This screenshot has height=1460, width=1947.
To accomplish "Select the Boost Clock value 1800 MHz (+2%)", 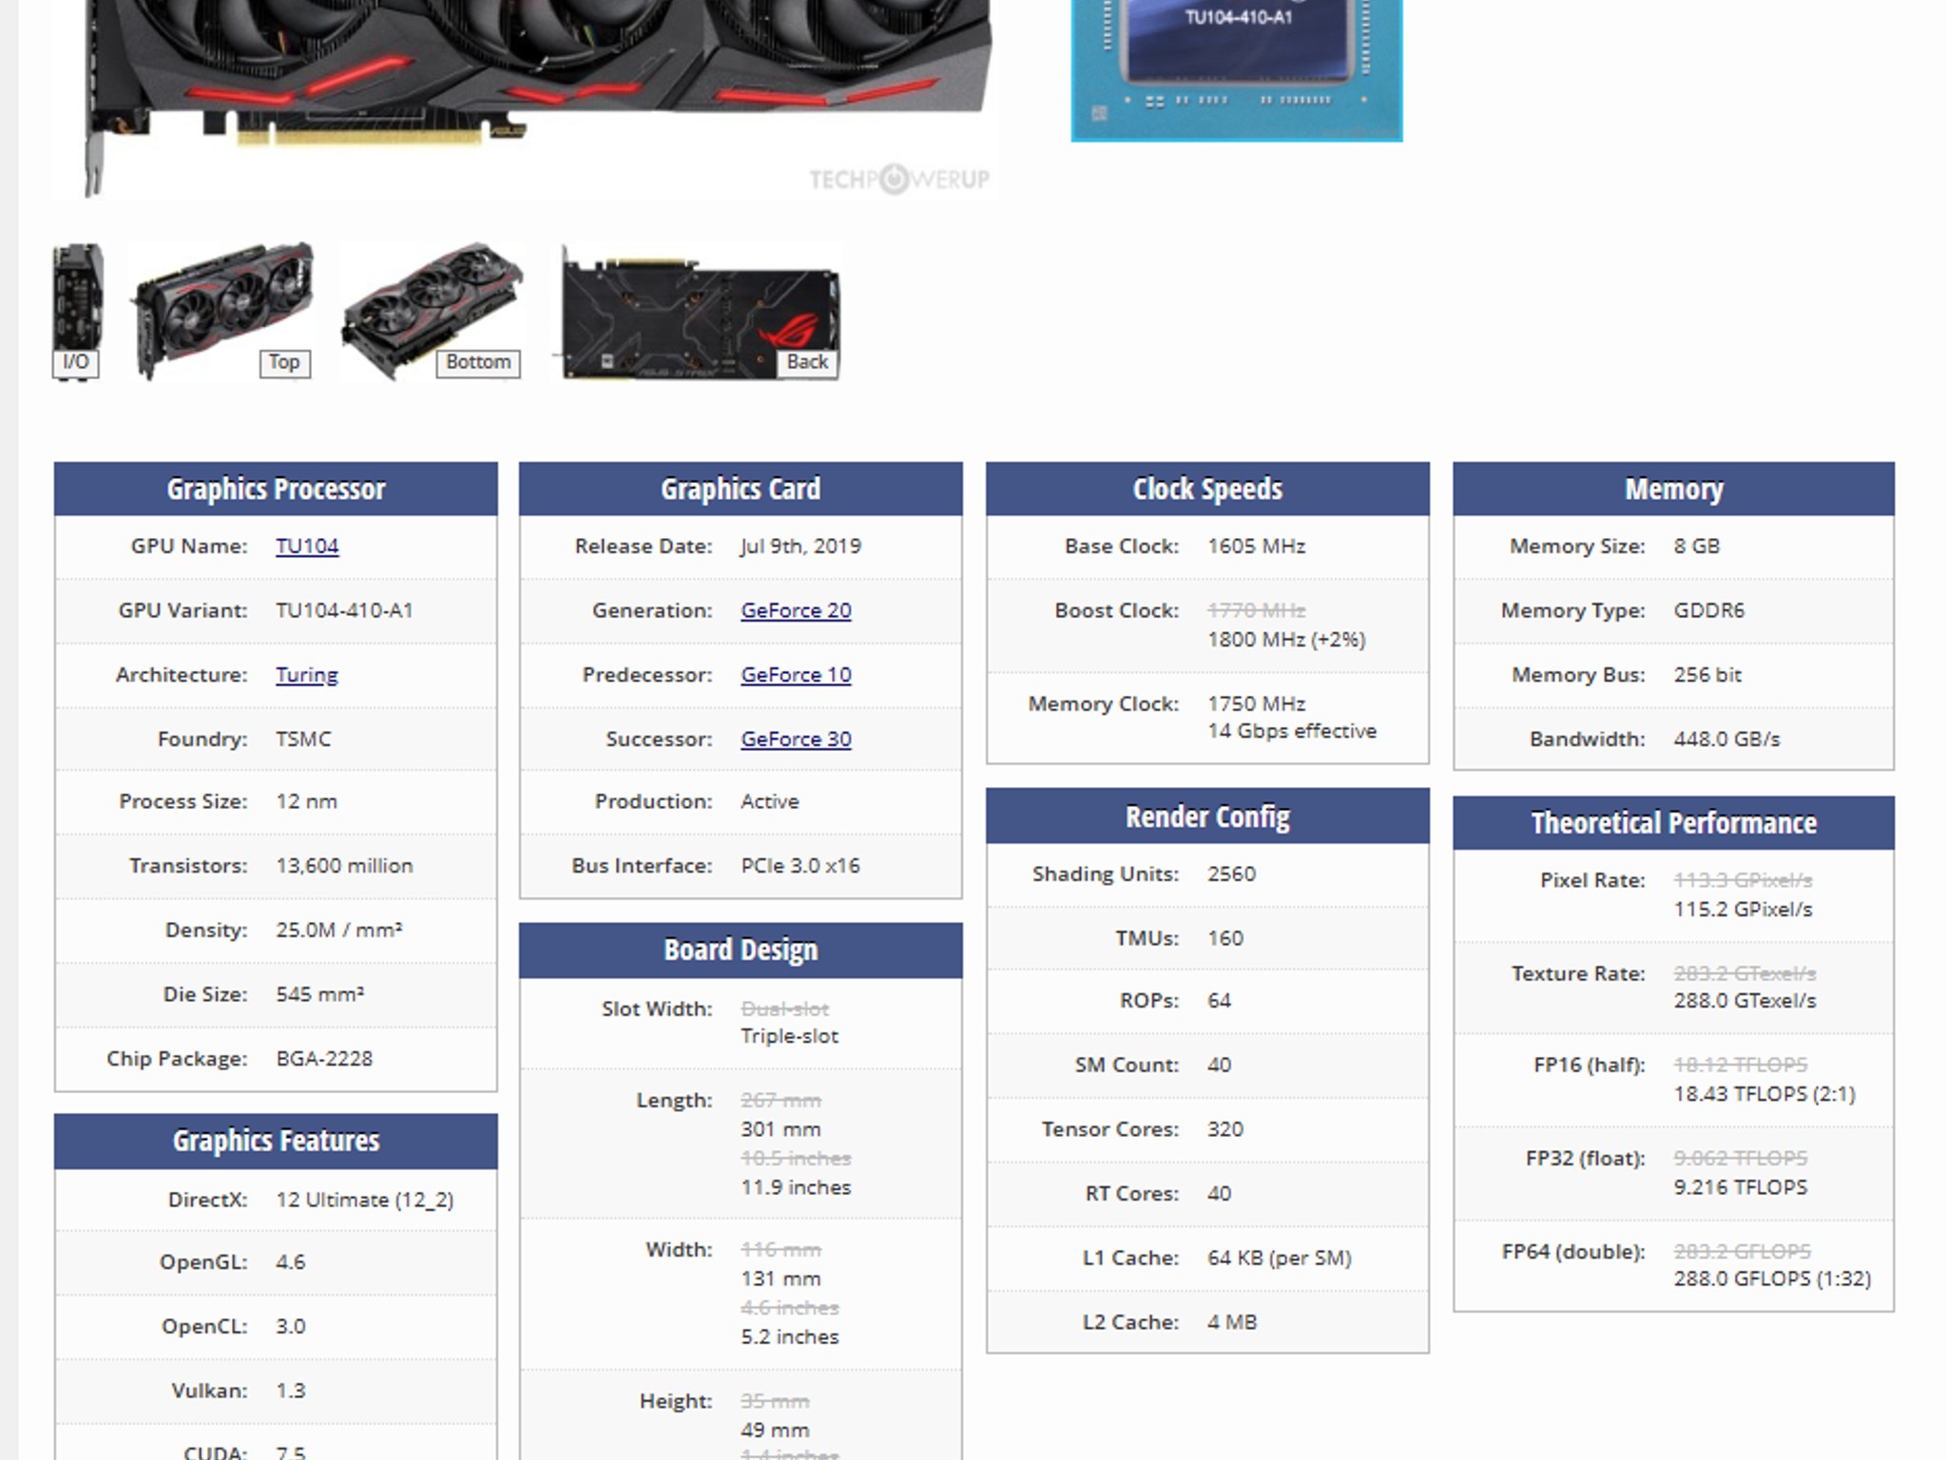I will (x=1286, y=640).
